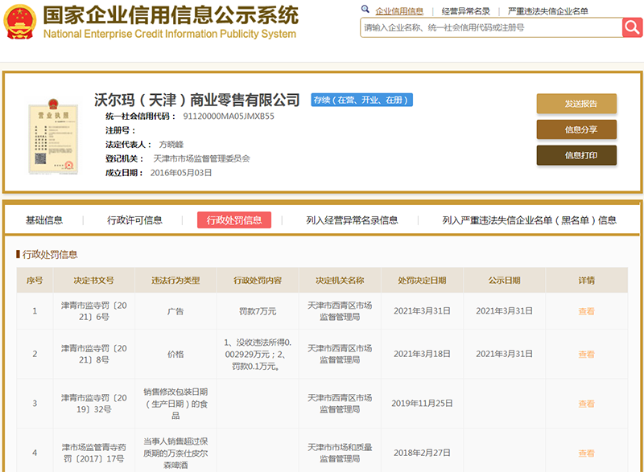This screenshot has height=472, width=644.
Task: Click registration authority 天津市市场监督管理委员会
Action: [202, 158]
